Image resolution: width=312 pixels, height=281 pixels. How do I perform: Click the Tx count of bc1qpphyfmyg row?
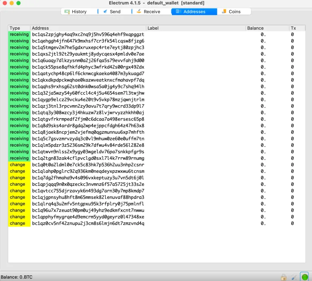pos(292,217)
